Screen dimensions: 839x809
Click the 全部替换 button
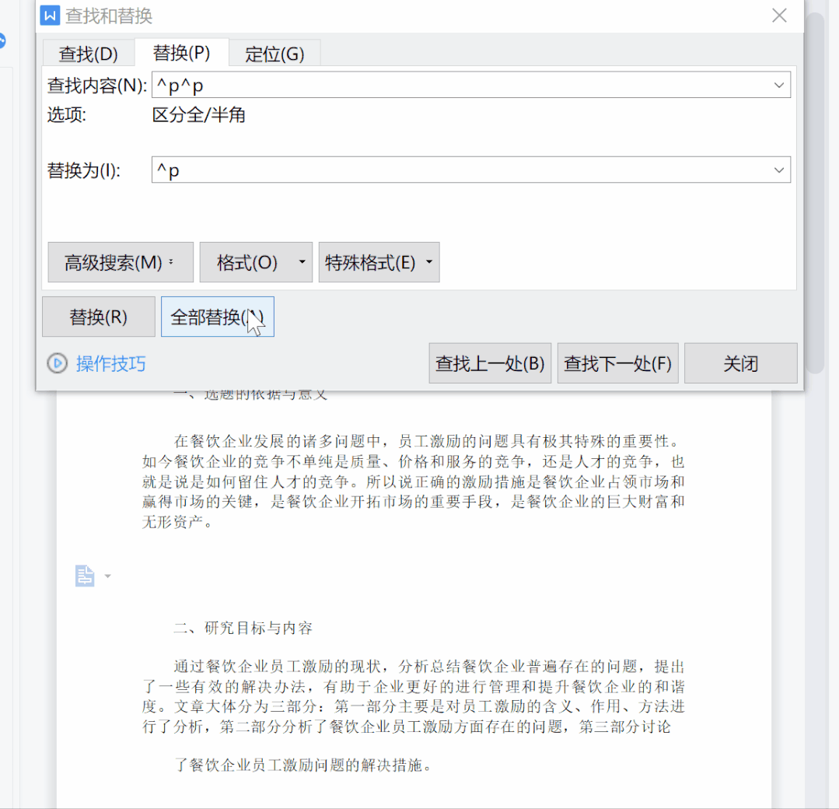[217, 317]
